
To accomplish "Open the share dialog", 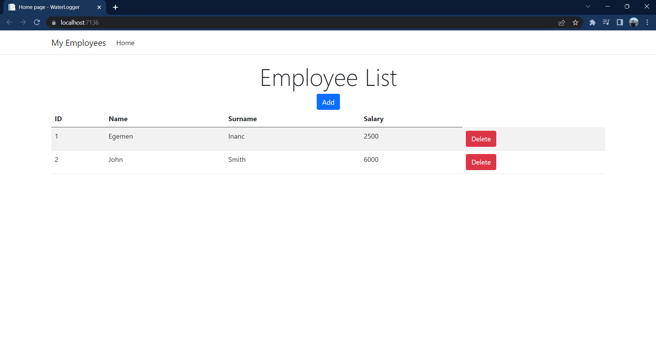I will (562, 22).
